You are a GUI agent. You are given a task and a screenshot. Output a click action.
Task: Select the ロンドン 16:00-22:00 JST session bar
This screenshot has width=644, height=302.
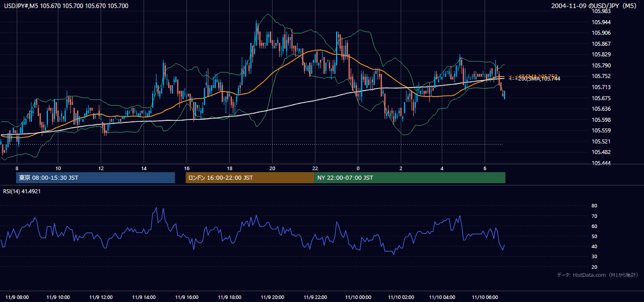pyautogui.click(x=250, y=178)
